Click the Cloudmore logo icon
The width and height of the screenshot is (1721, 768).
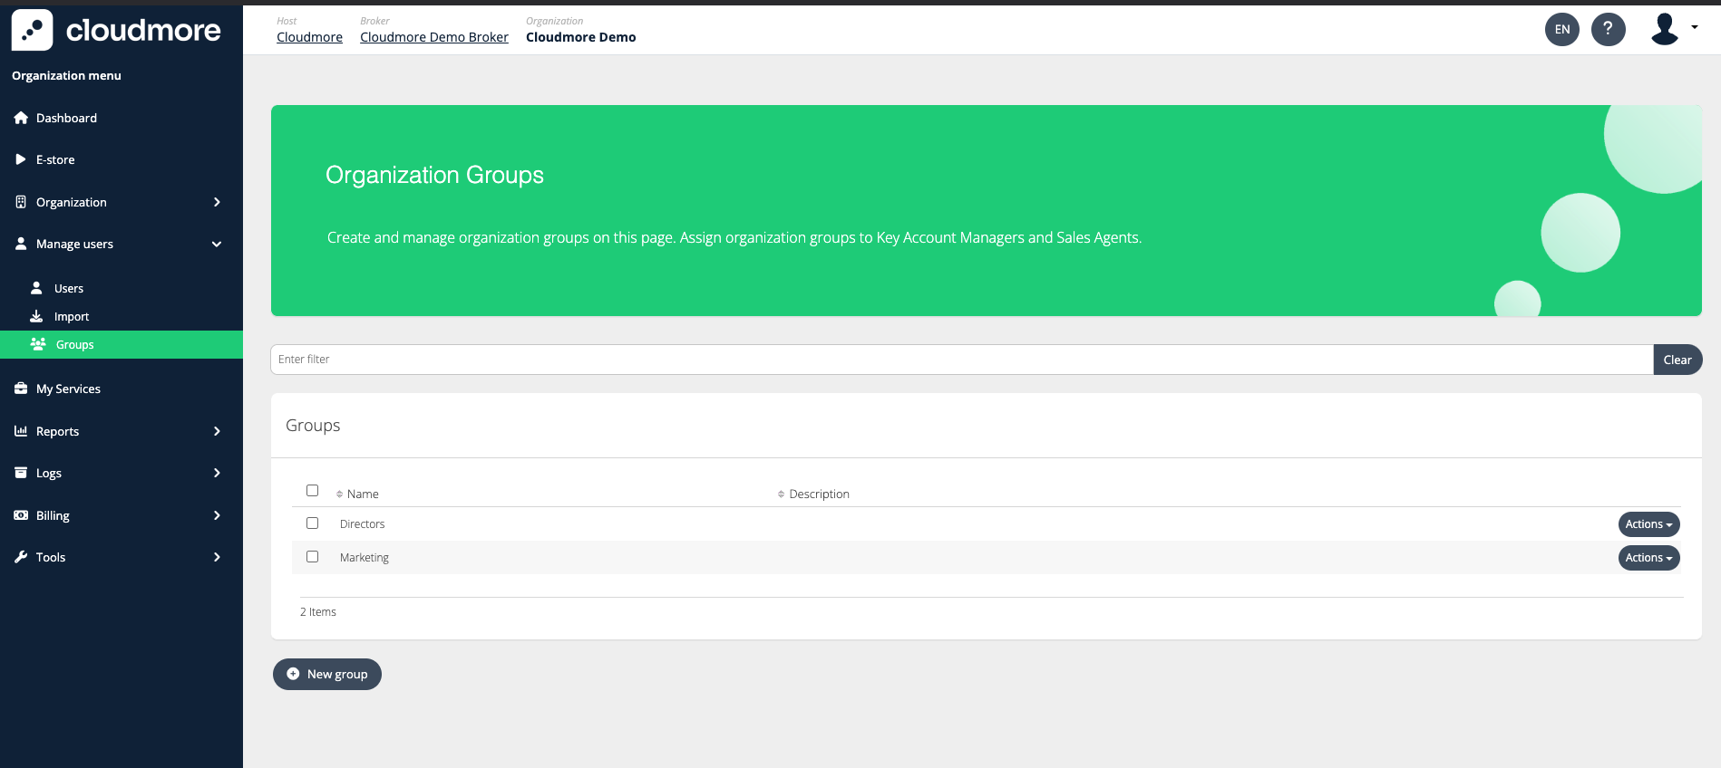point(33,30)
